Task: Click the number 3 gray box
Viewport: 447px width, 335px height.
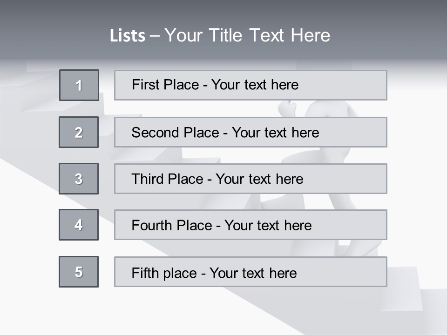Action: 79,179
